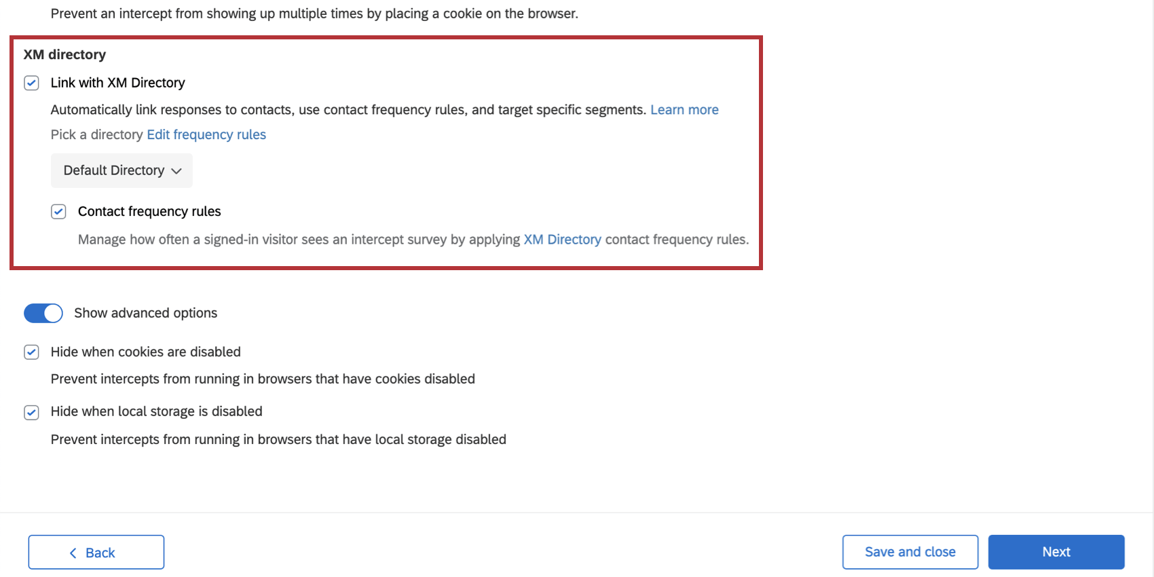Click Save and close
Screen dimensions: 1154x577
(910, 552)
